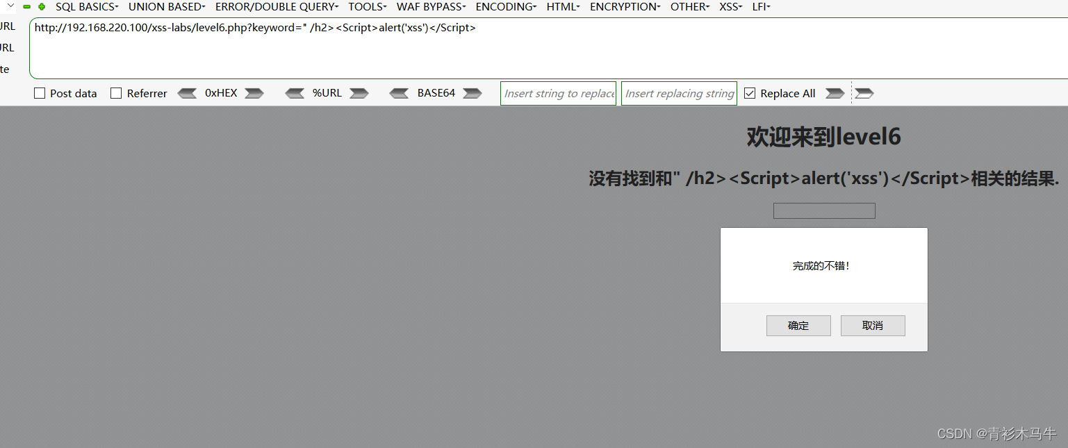Click the right arrow after %URL
Image resolution: width=1068 pixels, height=448 pixels.
click(359, 93)
